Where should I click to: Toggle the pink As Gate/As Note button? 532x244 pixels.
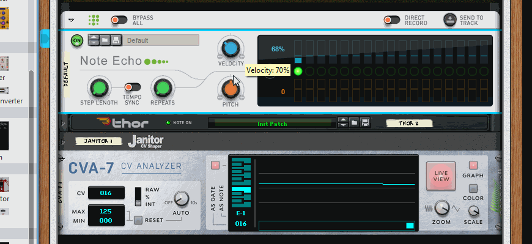[215, 165]
